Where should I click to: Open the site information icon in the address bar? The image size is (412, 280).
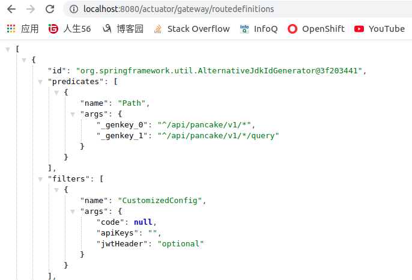[73, 9]
